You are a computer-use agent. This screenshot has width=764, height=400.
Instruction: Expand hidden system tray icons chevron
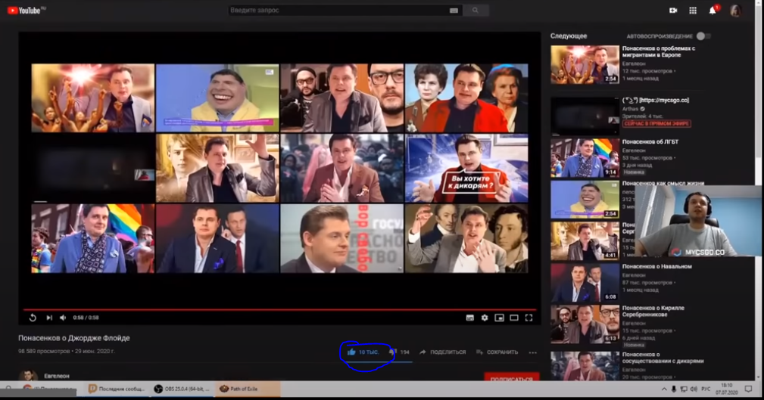click(x=663, y=389)
